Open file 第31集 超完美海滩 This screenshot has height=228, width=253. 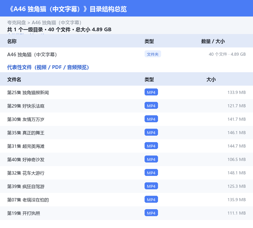pos(26,146)
